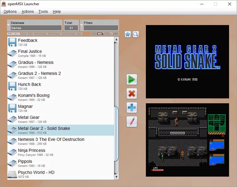This screenshot has height=187, width=237.
Task: Click the scroll down arrow of game list
Action: click(x=117, y=177)
